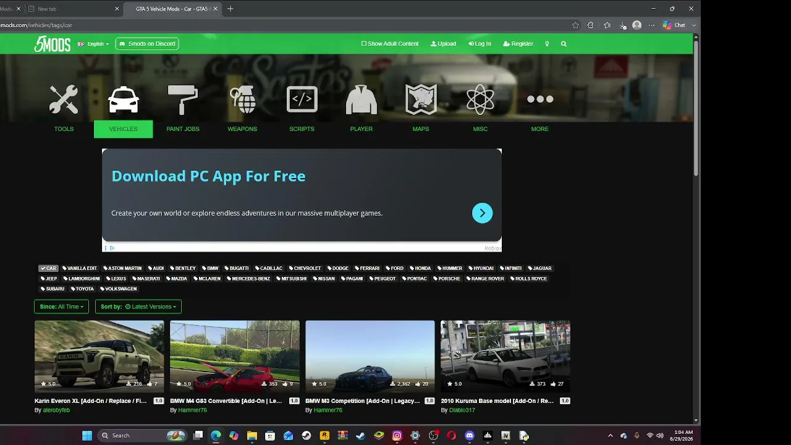Open the Scripts code icon
The height and width of the screenshot is (445, 791).
302,100
